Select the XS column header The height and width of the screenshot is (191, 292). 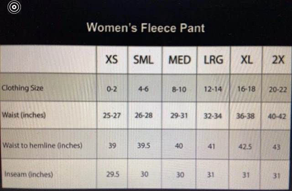pos(112,60)
